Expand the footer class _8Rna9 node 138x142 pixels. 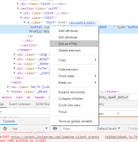8,91
